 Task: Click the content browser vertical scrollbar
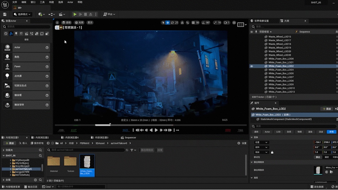tap(246, 165)
